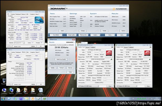Open the Computer desktop icon
Screen dimensions: 162x106
4,91
